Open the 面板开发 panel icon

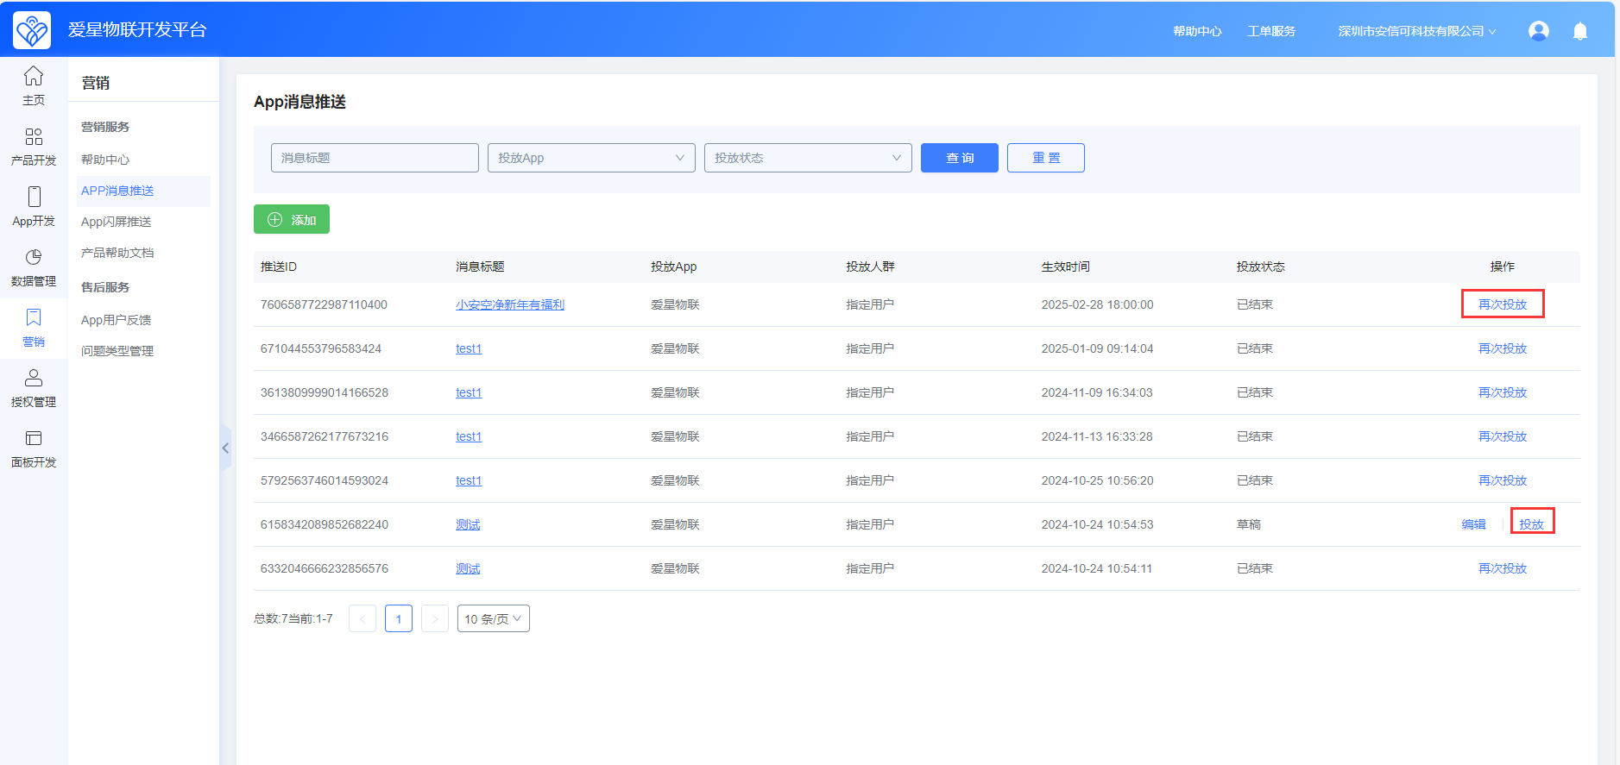[x=34, y=438]
